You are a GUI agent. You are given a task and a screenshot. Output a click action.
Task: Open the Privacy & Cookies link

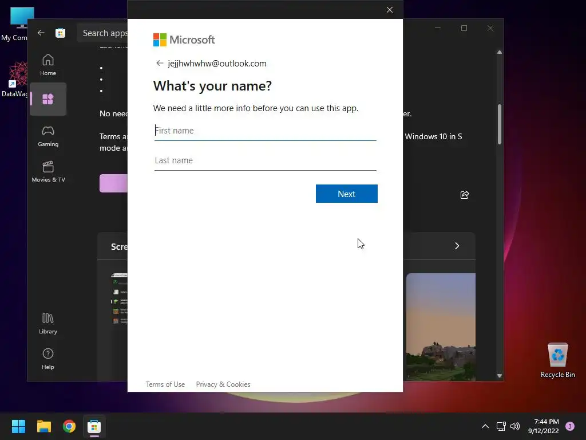(x=223, y=384)
